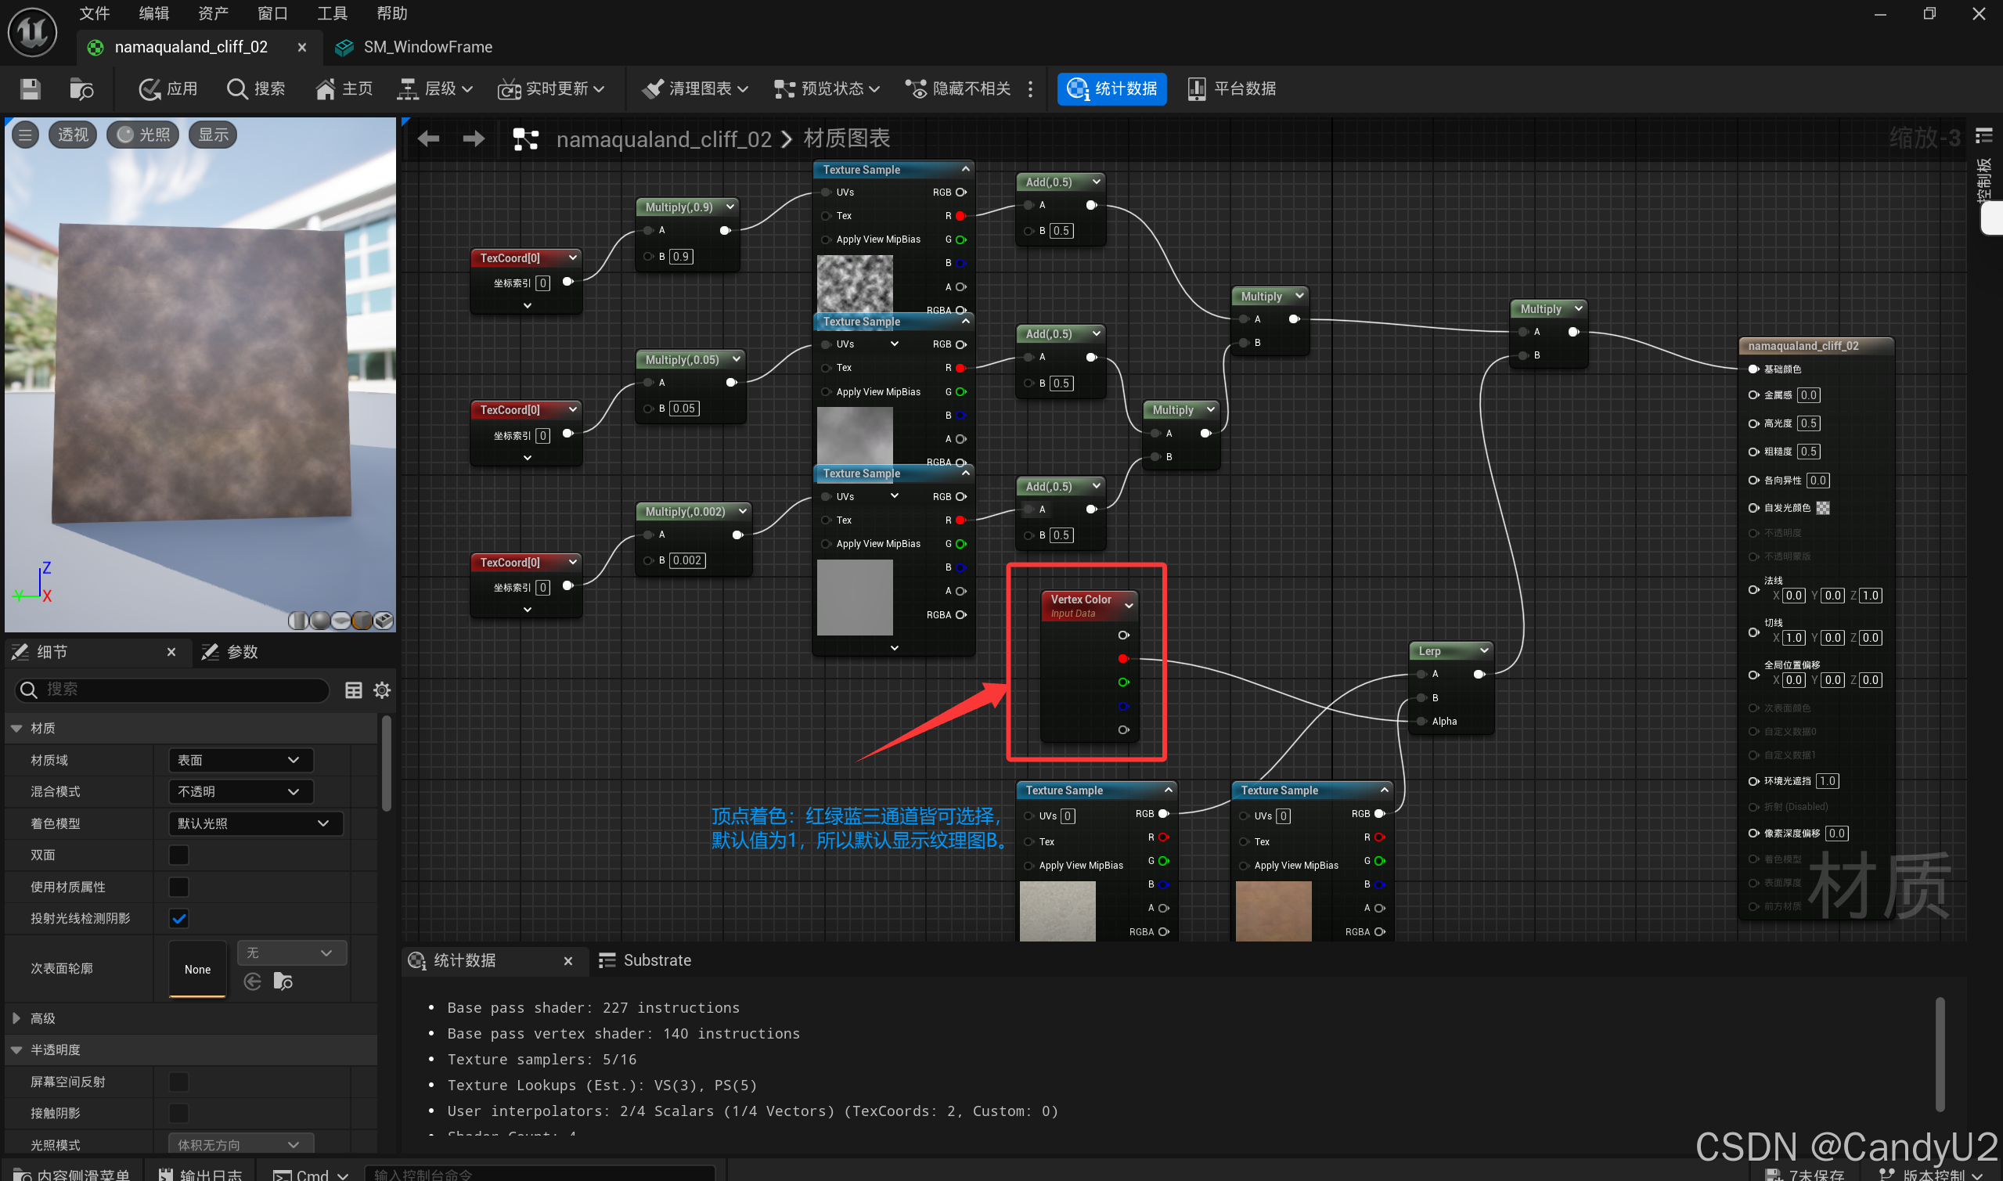This screenshot has width=2003, height=1181.
Task: Save the namaqualand_cliff_02 material
Action: coord(30,88)
